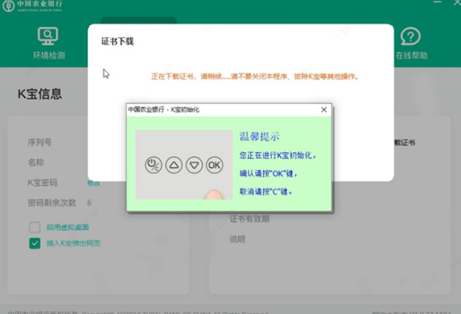
Task: Click the K宝密码 label
Action: point(42,183)
